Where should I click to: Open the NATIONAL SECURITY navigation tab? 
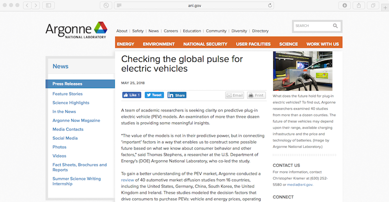[x=205, y=44]
